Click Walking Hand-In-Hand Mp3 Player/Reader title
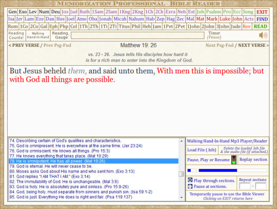Image resolution: width=277 pixels, height=209 pixels. point(227,141)
